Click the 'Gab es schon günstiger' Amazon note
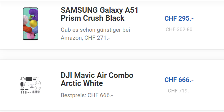This screenshot has height=112, width=224. coord(95,34)
